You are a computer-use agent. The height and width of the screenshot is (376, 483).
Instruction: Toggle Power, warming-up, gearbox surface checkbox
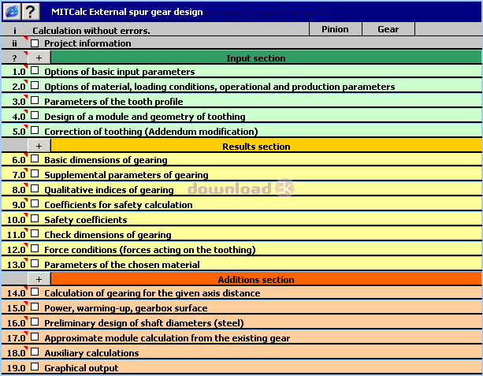click(x=35, y=307)
